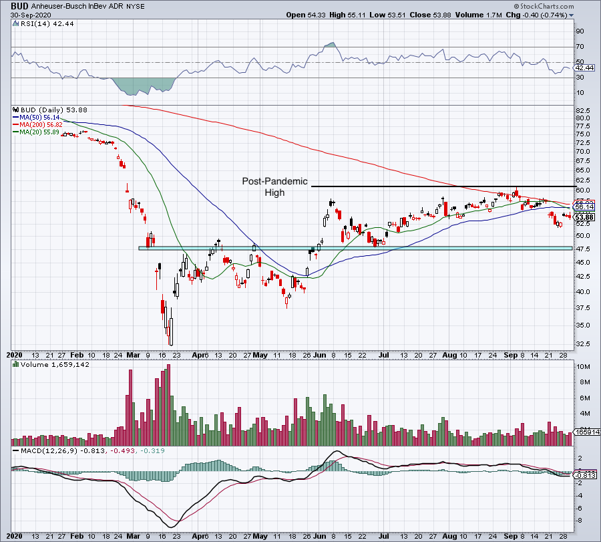Click the Chg -0.40 (-0.74%) value
Image resolution: width=601 pixels, height=542 pixels.
537,15
